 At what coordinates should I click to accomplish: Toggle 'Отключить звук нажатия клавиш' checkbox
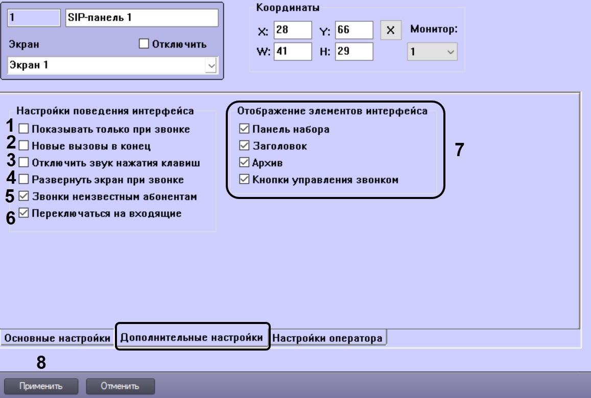[23, 163]
